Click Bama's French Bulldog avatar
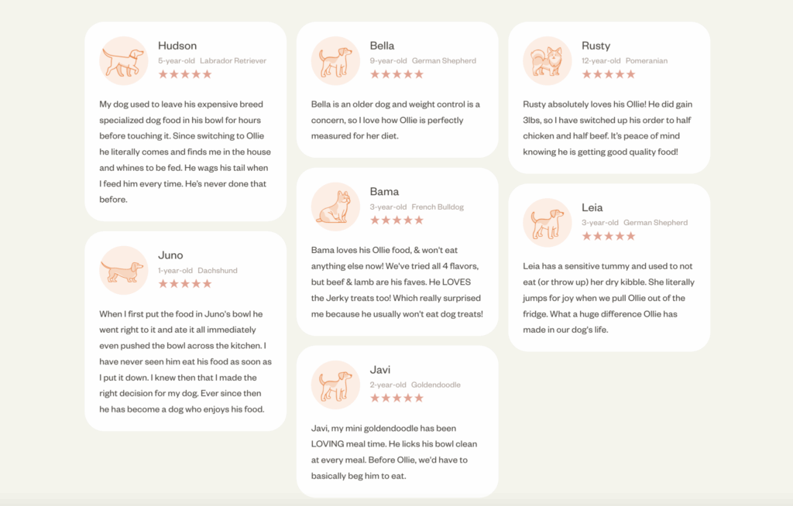Screen dimensions: 793x506 [335, 207]
